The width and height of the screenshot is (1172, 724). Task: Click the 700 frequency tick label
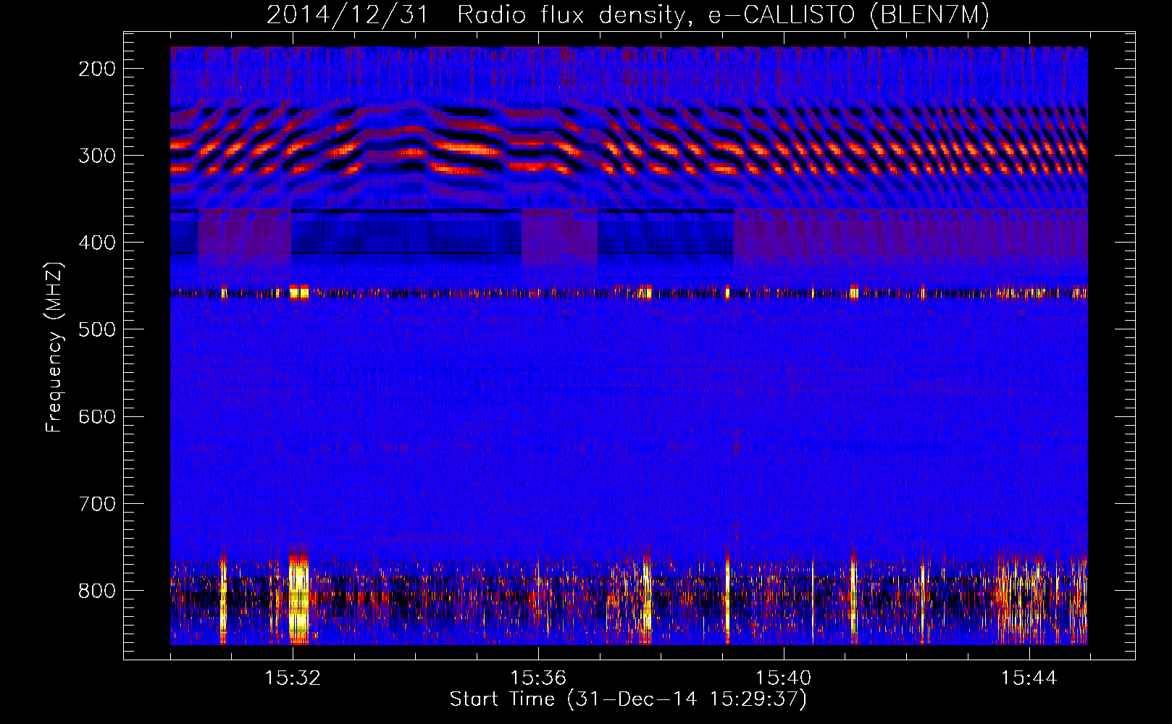97,503
